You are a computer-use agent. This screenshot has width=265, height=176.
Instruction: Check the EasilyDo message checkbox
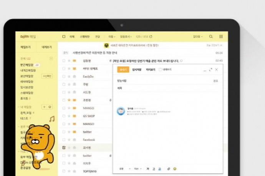[64, 77]
